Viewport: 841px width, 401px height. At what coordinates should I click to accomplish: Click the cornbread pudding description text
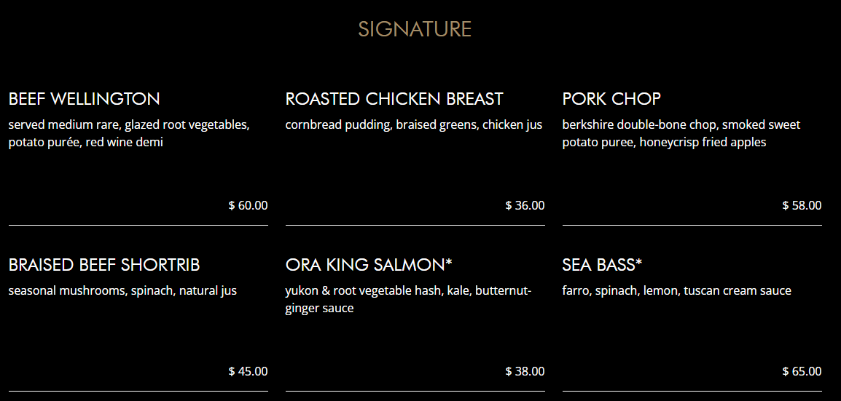pos(414,125)
